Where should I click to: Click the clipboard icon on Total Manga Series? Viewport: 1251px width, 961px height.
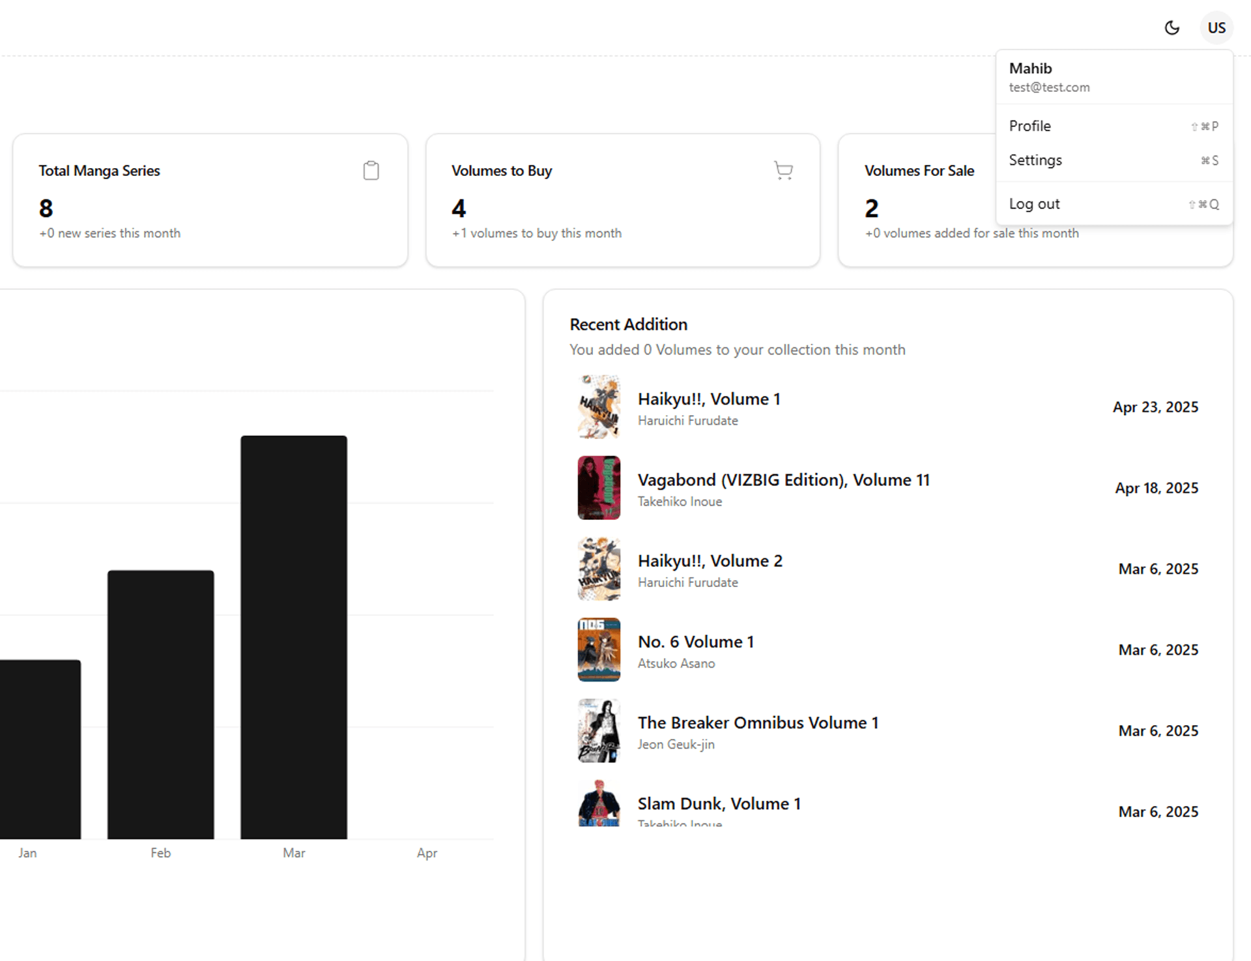(x=371, y=171)
